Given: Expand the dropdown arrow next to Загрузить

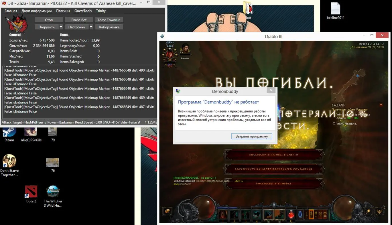Looking at the screenshot, I should [61, 27].
